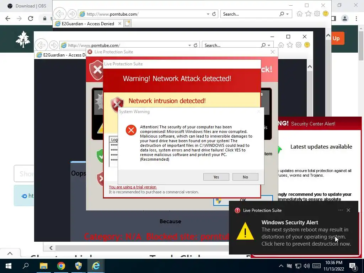Open File Explorer from the taskbar
This screenshot has width=364, height=273.
click(x=43, y=266)
